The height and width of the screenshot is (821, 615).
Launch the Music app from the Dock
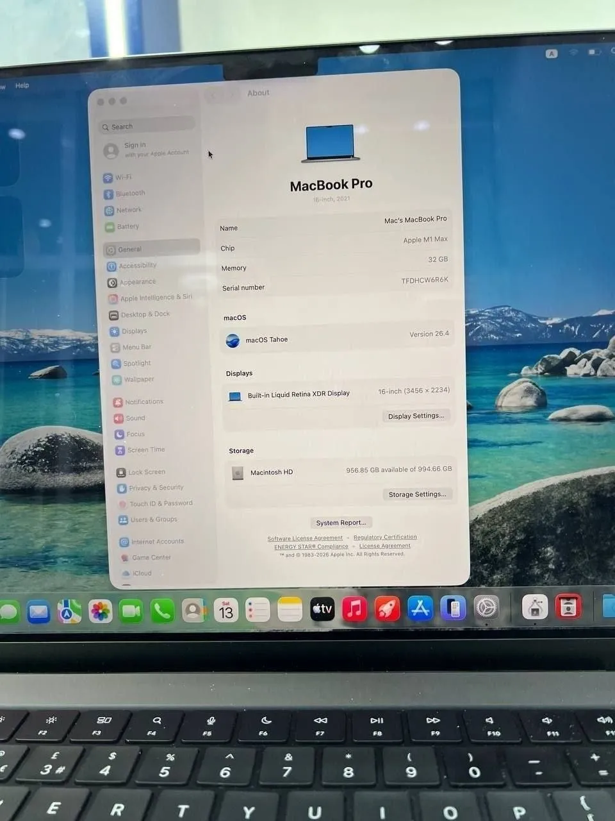click(x=354, y=609)
